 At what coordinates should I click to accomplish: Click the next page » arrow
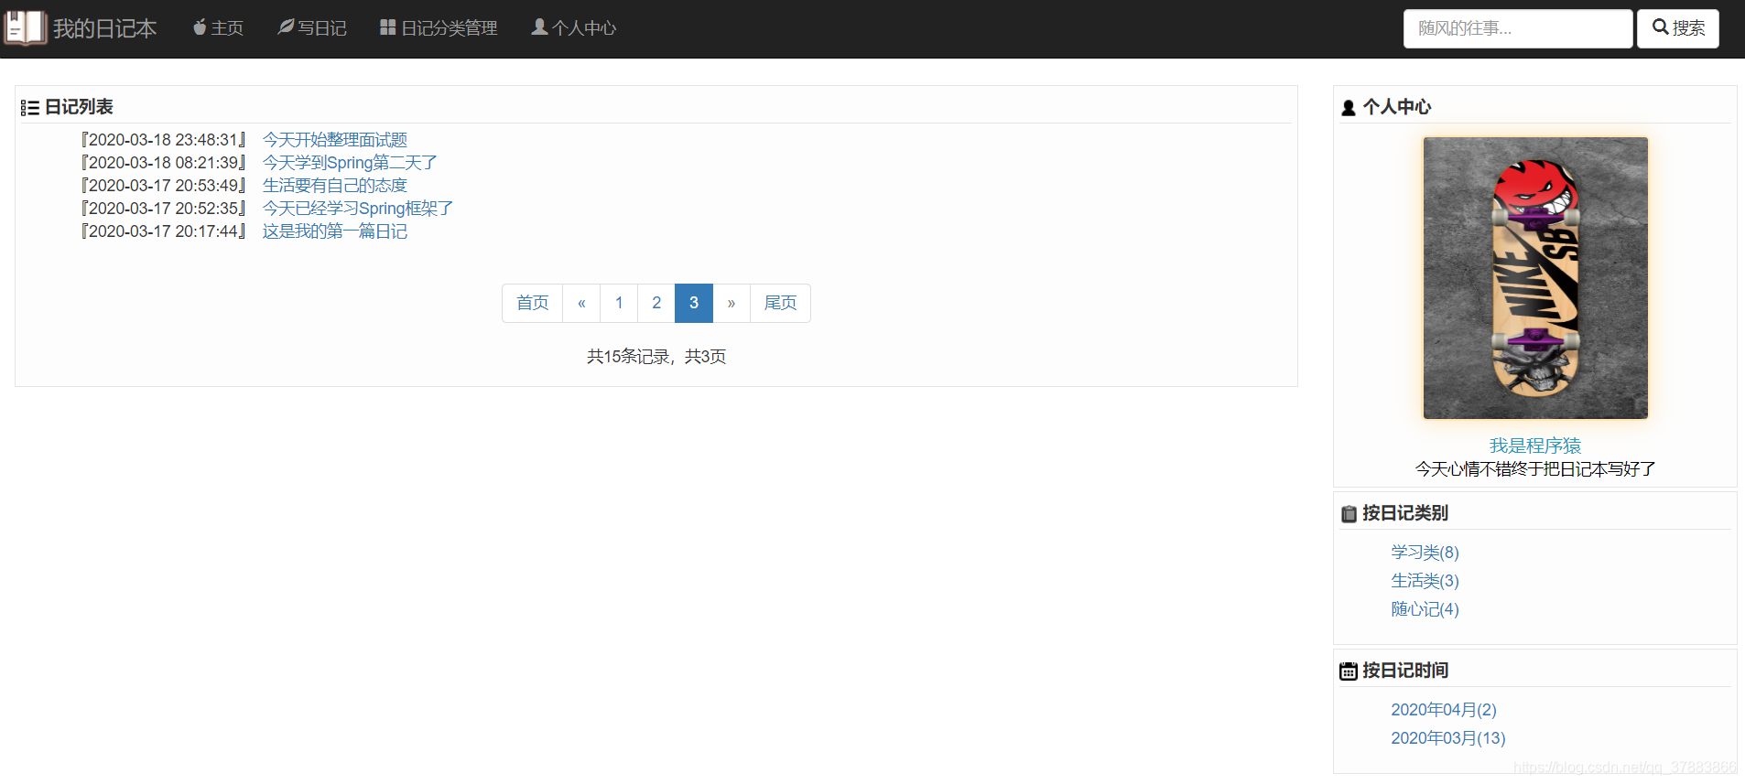pyautogui.click(x=732, y=303)
